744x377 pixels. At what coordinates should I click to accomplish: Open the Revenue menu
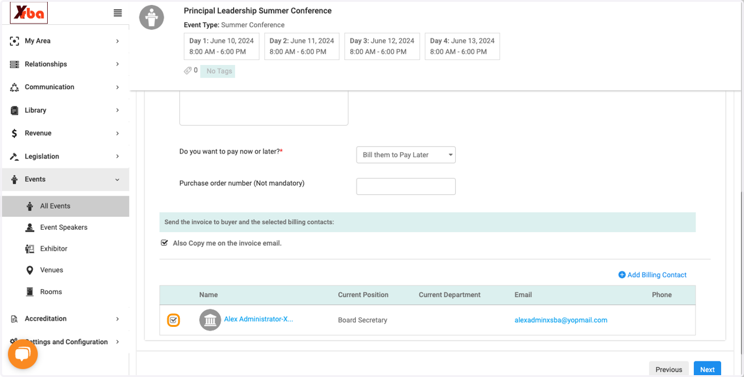tap(65, 133)
